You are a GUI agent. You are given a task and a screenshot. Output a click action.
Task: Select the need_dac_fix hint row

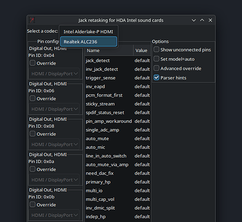coord(118,173)
